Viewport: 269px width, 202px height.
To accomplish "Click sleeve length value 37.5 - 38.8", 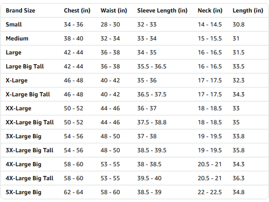I will point(152,122).
